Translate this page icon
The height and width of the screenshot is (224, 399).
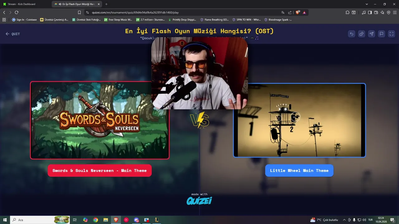[x=283, y=12]
